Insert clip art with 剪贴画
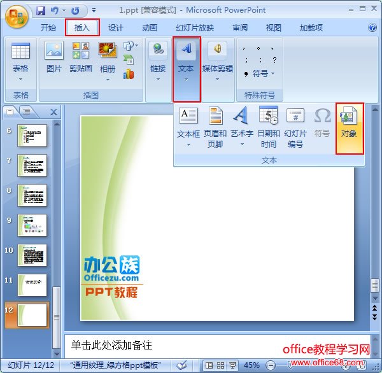Screen dimensions: 382x373 (81, 57)
